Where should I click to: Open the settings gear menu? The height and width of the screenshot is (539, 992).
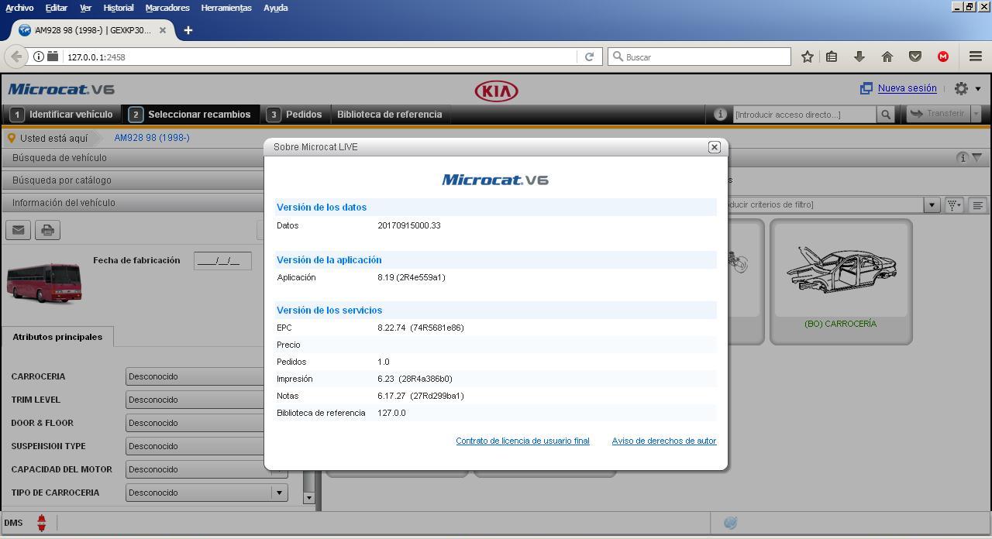(966, 89)
